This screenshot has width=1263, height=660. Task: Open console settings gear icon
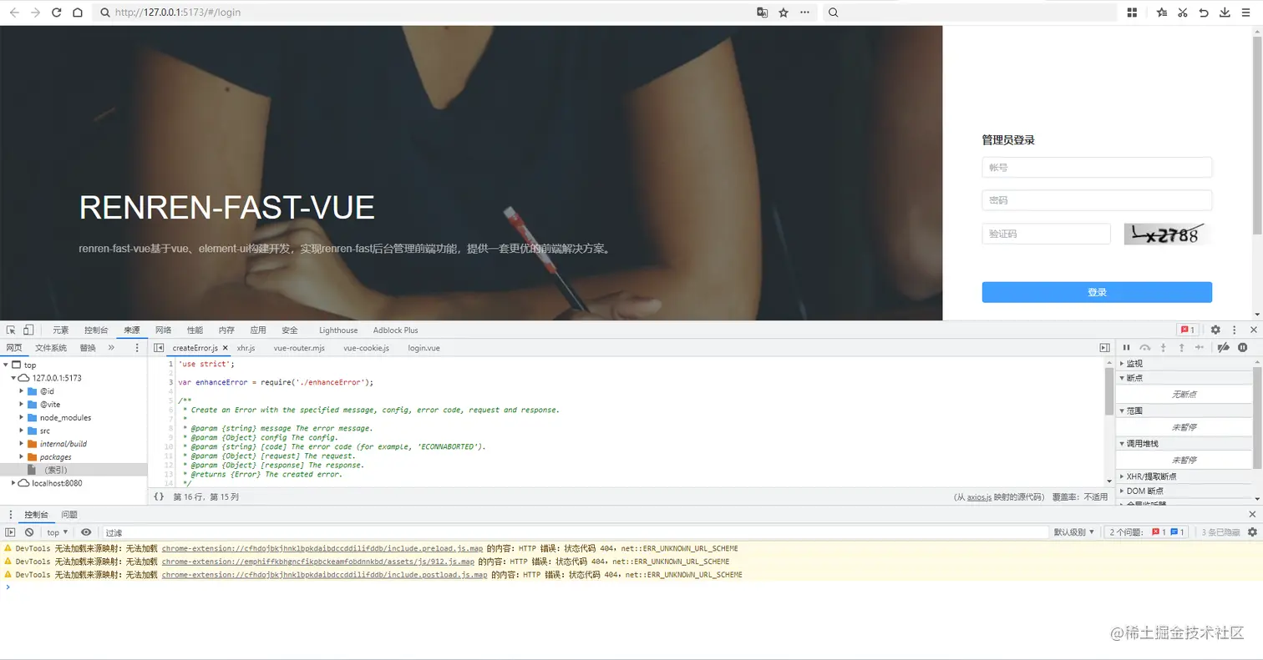(x=1252, y=532)
